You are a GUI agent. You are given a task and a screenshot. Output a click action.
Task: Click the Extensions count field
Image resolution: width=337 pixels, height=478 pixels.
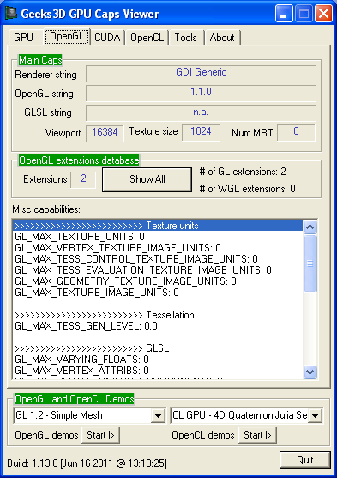(83, 179)
